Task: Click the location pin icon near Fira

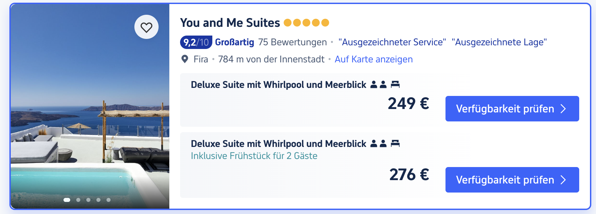Action: 184,59
